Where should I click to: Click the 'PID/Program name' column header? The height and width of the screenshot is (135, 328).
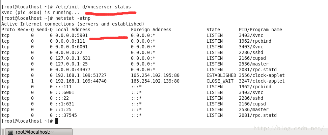[261, 30]
